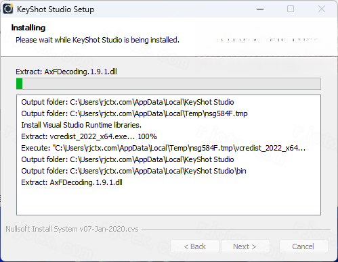Select the 'Install Visual Studio Runtime libraries.' log line

(81, 125)
